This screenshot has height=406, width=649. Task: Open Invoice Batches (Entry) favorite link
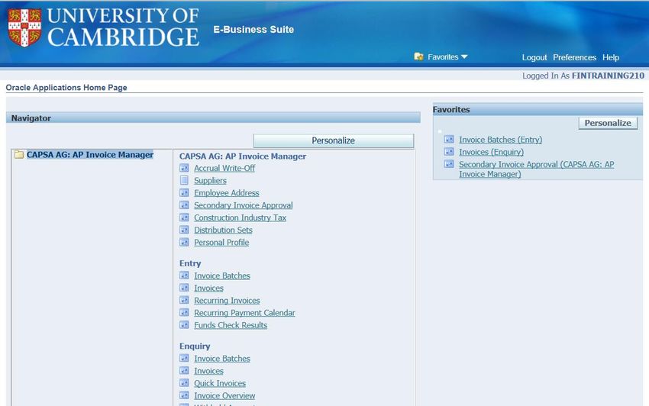tap(500, 140)
